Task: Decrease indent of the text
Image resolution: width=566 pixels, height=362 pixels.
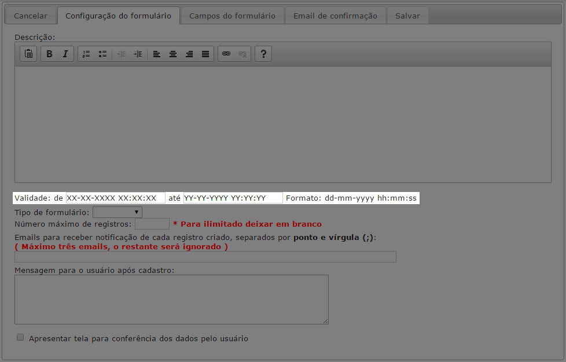Action: pos(122,54)
